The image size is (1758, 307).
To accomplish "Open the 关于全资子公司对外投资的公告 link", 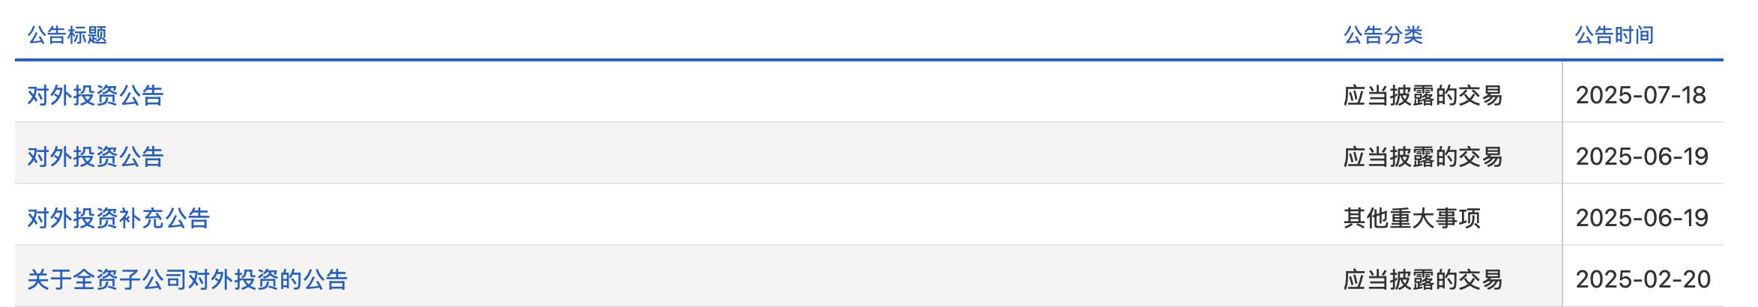I will click(x=187, y=279).
